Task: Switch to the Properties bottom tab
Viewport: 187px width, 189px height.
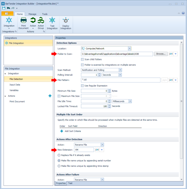Action: coord(61,183)
